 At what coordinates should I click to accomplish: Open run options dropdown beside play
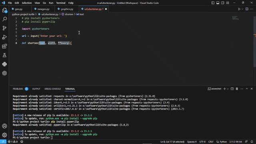point(242,9)
